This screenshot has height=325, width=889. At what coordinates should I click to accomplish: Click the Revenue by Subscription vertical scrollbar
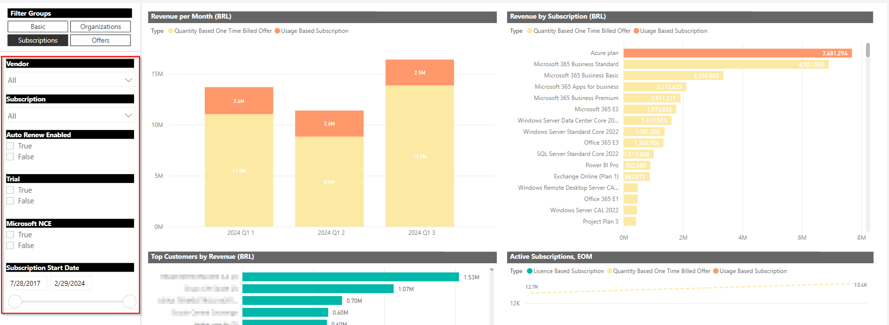[868, 50]
